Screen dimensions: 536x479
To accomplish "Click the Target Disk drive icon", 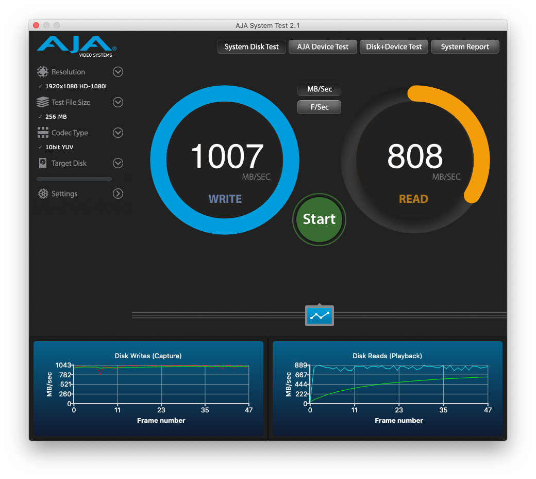I will (43, 163).
